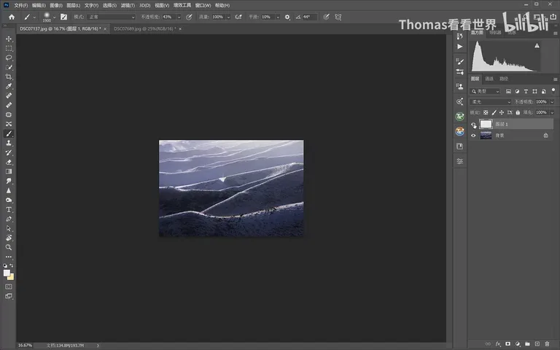560x350 pixels.
Task: Click the brush angle 44° field
Action: coord(309,17)
